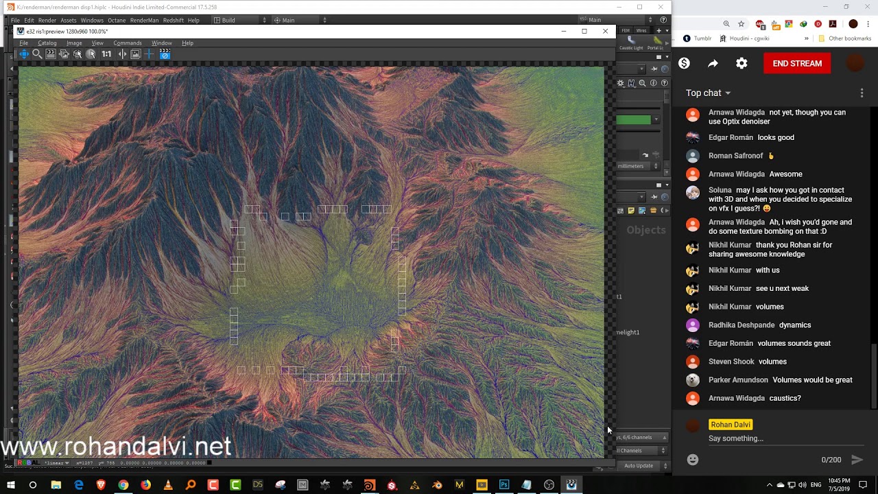Click the Houdini parameter gear icon
The height and width of the screenshot is (494, 878).
point(620,83)
